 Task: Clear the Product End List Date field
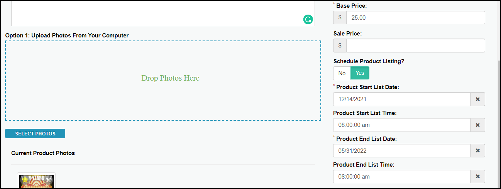(x=477, y=151)
